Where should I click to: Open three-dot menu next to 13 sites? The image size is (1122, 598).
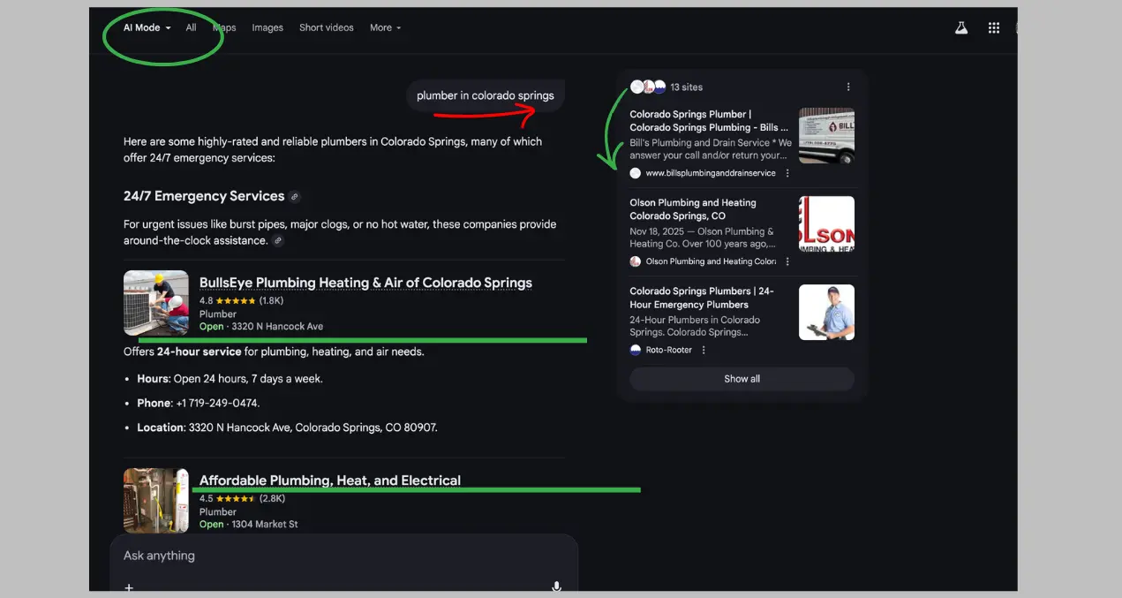point(848,87)
